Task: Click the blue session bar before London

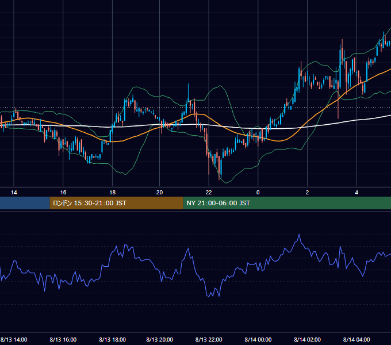Action: pos(25,203)
